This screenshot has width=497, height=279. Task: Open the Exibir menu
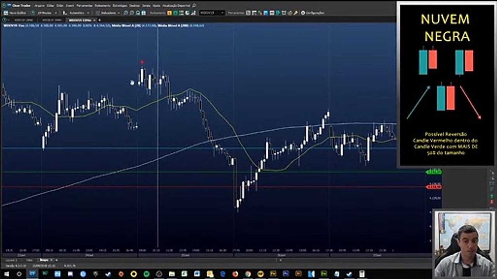[60, 6]
